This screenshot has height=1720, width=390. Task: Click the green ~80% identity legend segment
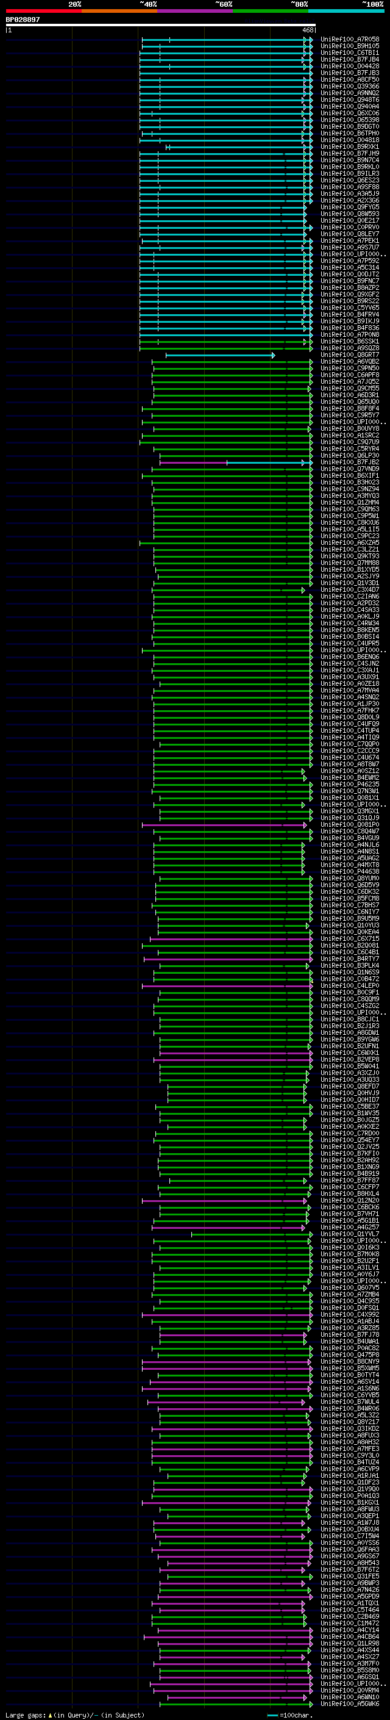[x=271, y=11]
